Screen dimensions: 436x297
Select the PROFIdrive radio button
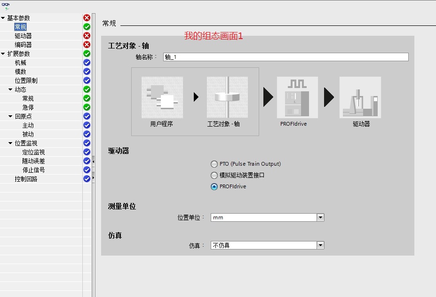[214, 186]
